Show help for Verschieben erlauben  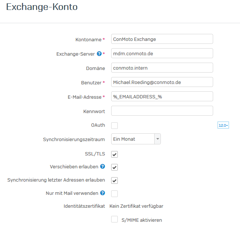(x=103, y=166)
